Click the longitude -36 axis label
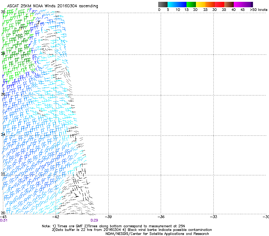The image size is (269, 236). click(x=161, y=217)
